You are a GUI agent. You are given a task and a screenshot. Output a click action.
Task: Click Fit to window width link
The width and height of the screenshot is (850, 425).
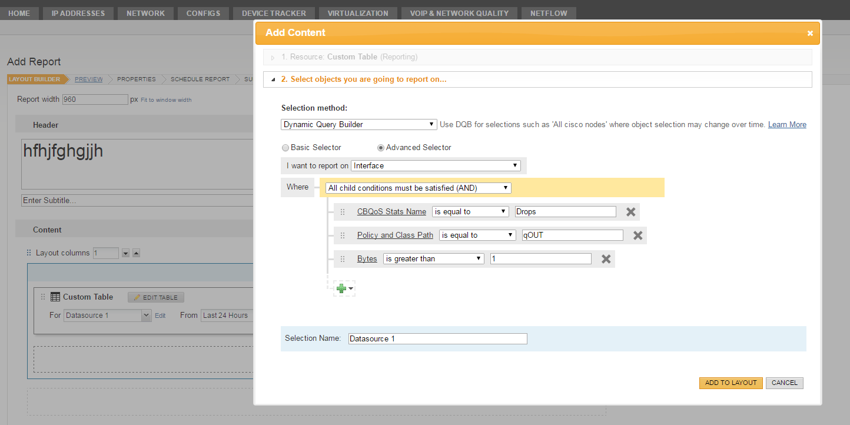[x=166, y=100]
